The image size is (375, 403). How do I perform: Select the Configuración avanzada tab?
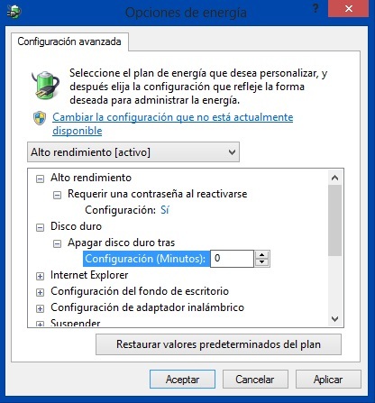coord(69,41)
